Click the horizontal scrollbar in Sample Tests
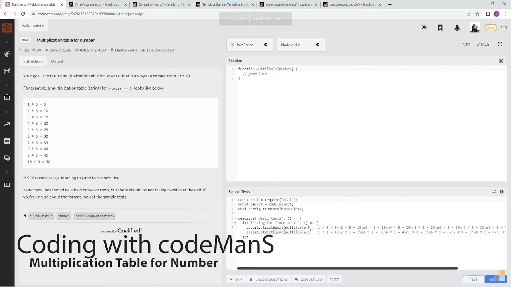Viewport: 511px width, 287px height. [347, 268]
